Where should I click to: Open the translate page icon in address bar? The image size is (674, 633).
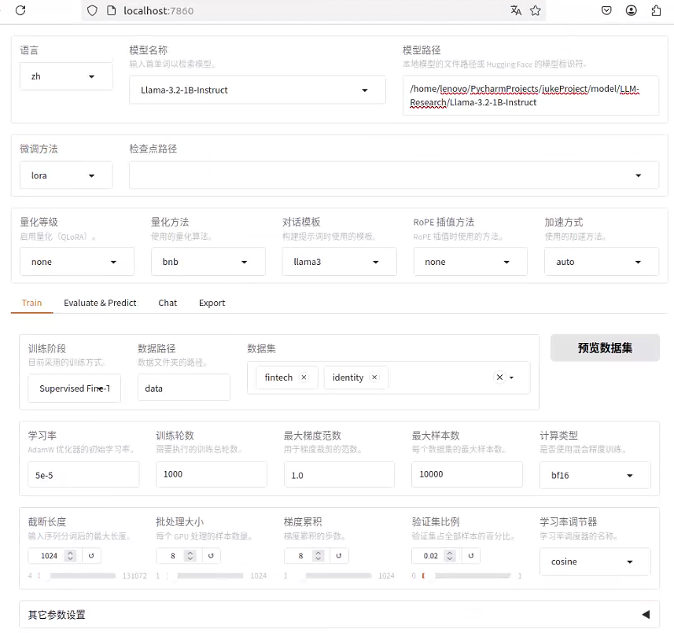coord(514,10)
